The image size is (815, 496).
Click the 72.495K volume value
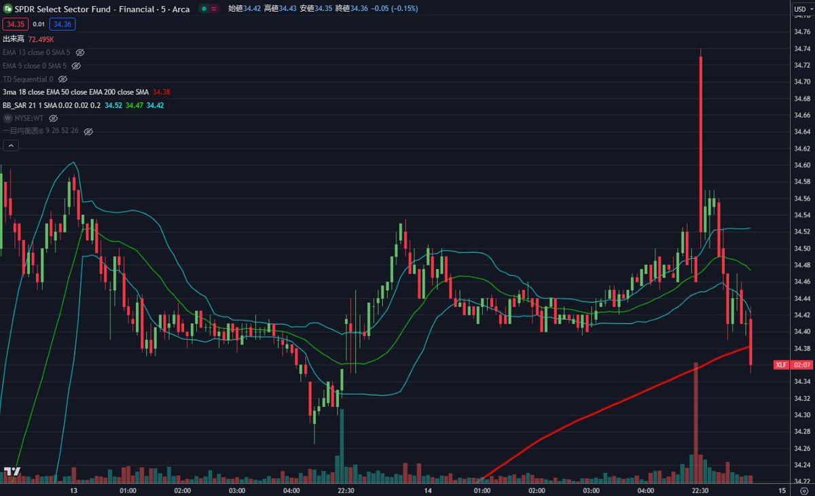[41, 39]
